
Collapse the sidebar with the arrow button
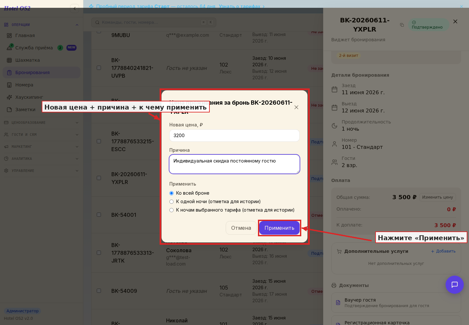pyautogui.click(x=75, y=8)
